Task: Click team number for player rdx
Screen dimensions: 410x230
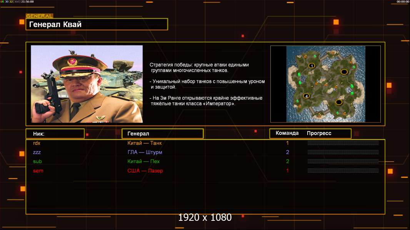Action: tap(287, 143)
